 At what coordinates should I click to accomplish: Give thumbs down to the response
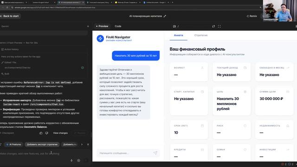(46, 133)
